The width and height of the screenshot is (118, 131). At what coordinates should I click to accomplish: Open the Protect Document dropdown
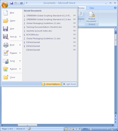click(92, 17)
